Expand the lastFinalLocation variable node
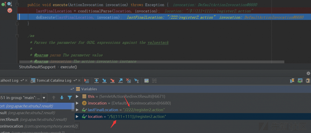Screen dimensions: 311x133 77,110
